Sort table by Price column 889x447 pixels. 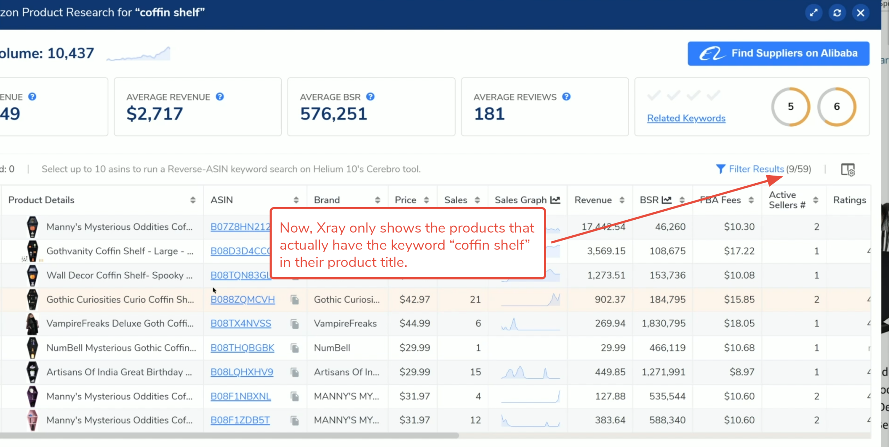point(426,200)
